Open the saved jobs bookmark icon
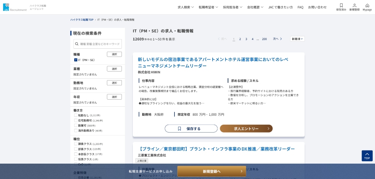The height and width of the screenshot is (179, 375). click(341, 7)
